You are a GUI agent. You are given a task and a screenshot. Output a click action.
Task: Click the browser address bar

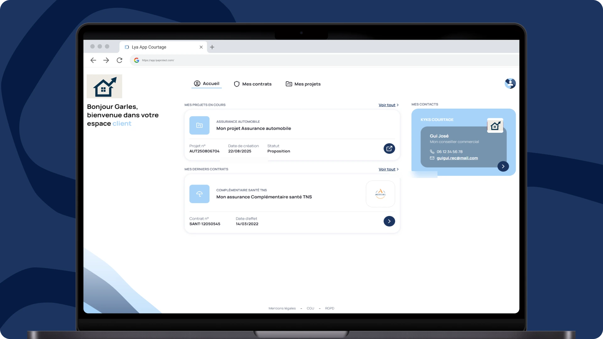[x=283, y=60]
